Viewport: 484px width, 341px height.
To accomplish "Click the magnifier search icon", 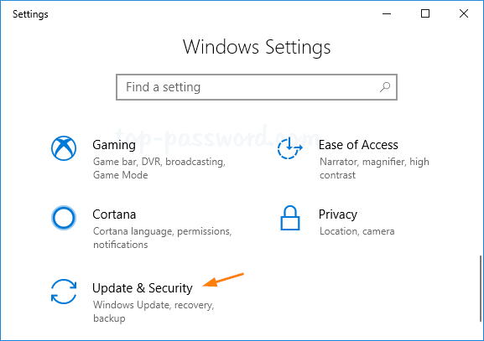I will pos(385,87).
